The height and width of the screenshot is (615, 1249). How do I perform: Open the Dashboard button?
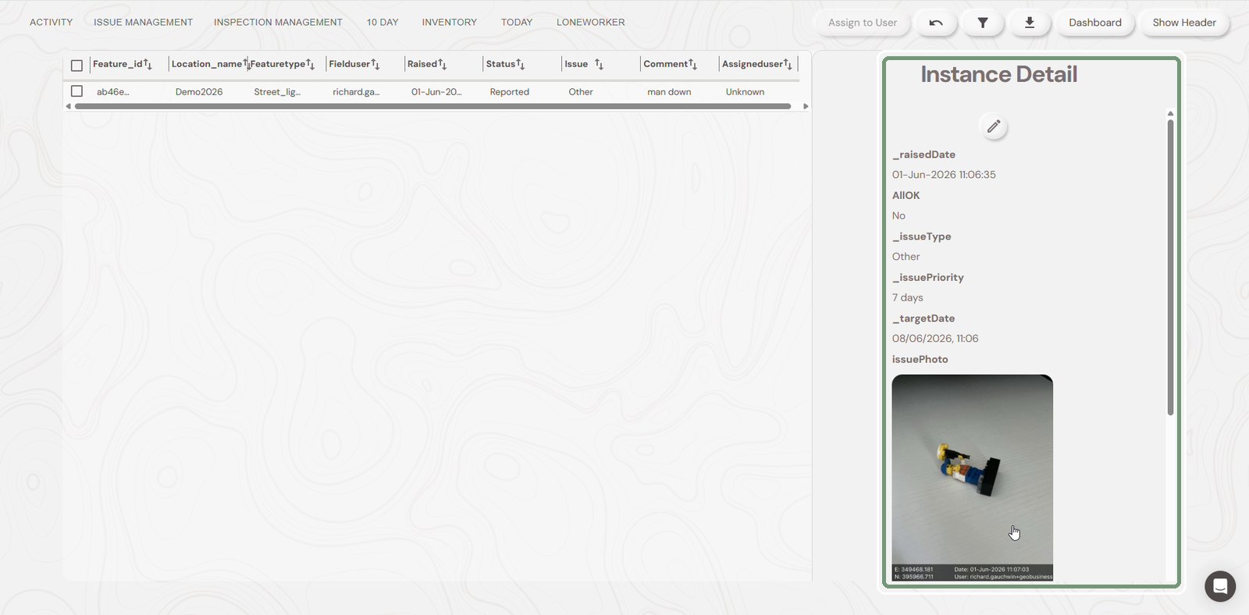point(1095,23)
